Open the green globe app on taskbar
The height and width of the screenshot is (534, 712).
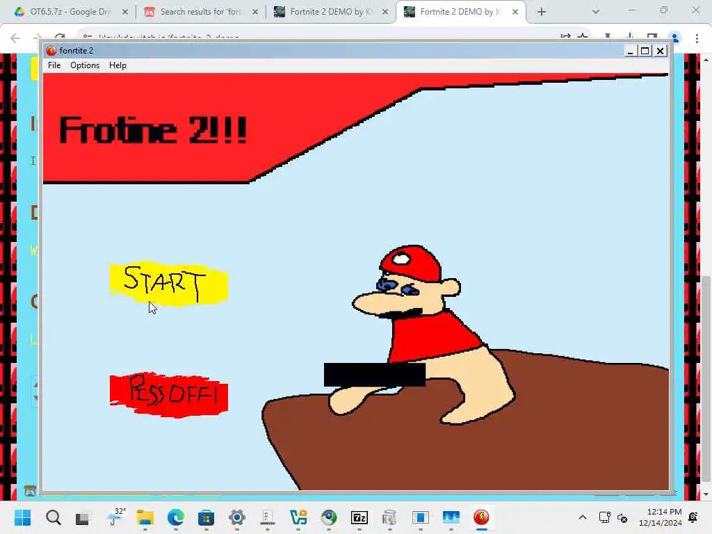329,517
